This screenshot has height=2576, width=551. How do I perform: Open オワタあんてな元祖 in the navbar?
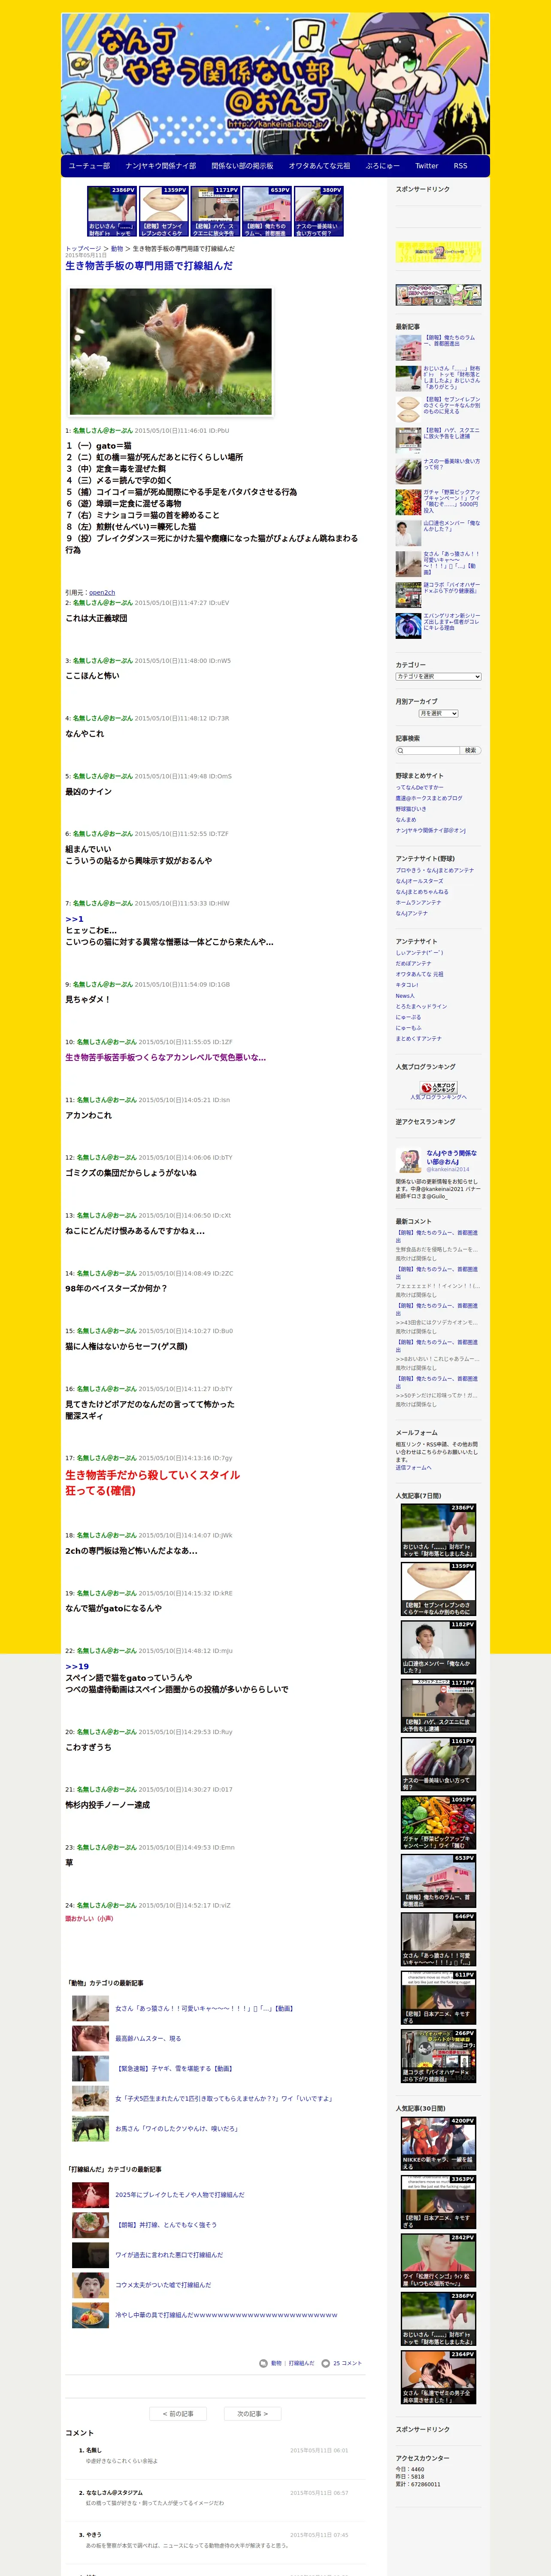(319, 166)
